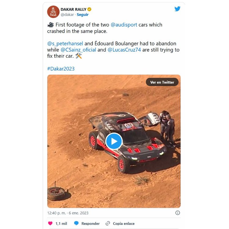Click the Responder label
229x229 pixels.
[x=90, y=224]
